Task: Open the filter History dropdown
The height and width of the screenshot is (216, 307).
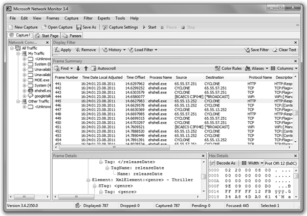Action: (114, 50)
